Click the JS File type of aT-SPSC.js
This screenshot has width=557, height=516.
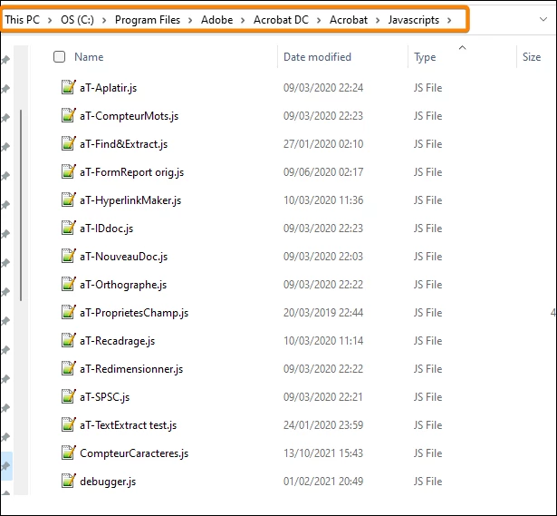[428, 397]
